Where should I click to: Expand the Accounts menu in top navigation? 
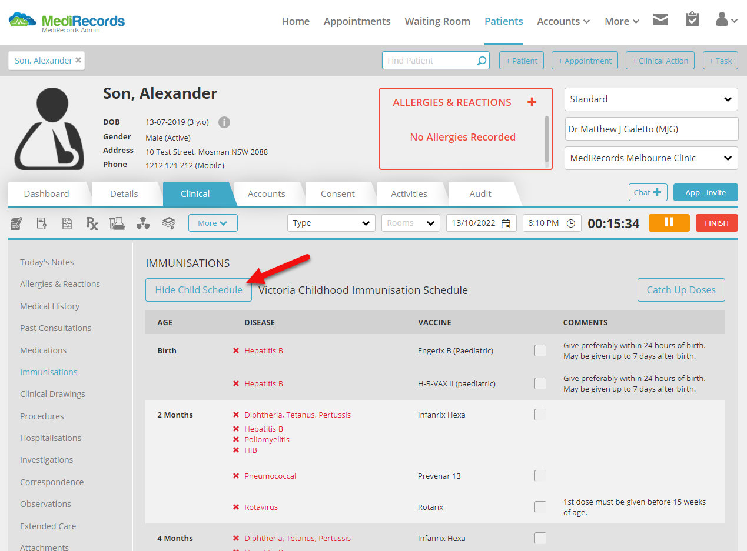point(563,21)
